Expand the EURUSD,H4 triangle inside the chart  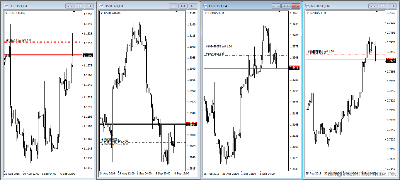click(6, 13)
